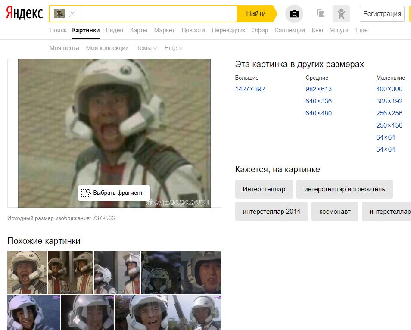The image size is (411, 330).
Task: Go to the Карты tab
Action: click(x=138, y=31)
